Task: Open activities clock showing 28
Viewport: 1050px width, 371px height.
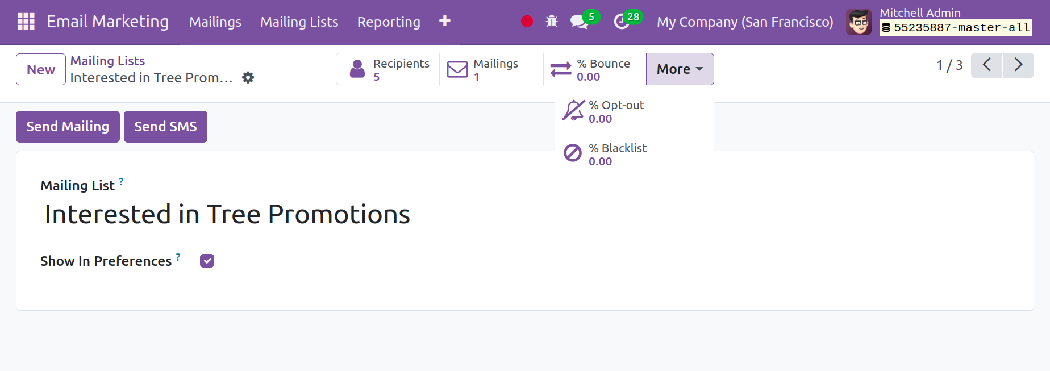Action: (622, 22)
